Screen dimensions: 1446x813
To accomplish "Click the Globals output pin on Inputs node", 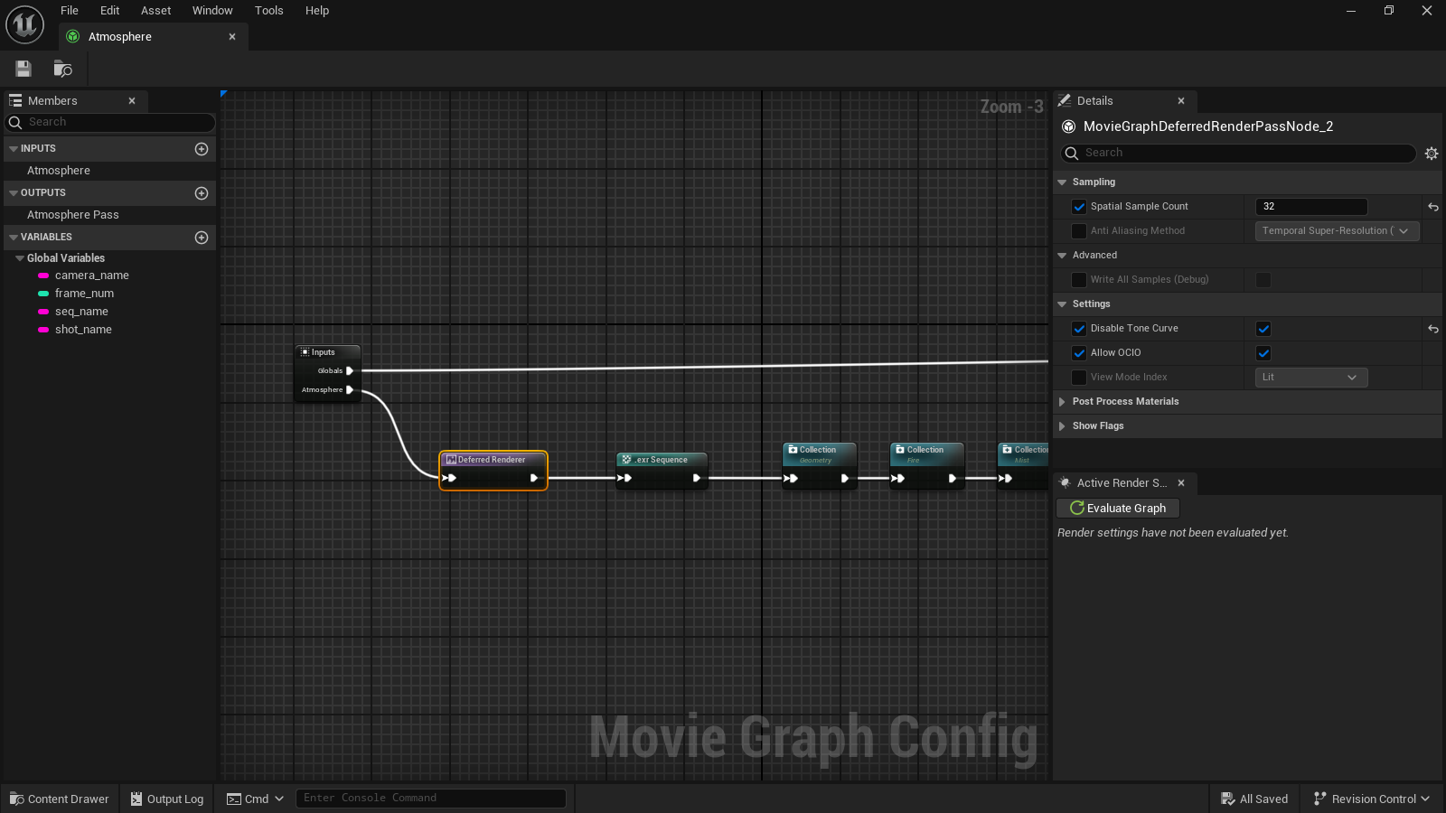I will pos(350,370).
